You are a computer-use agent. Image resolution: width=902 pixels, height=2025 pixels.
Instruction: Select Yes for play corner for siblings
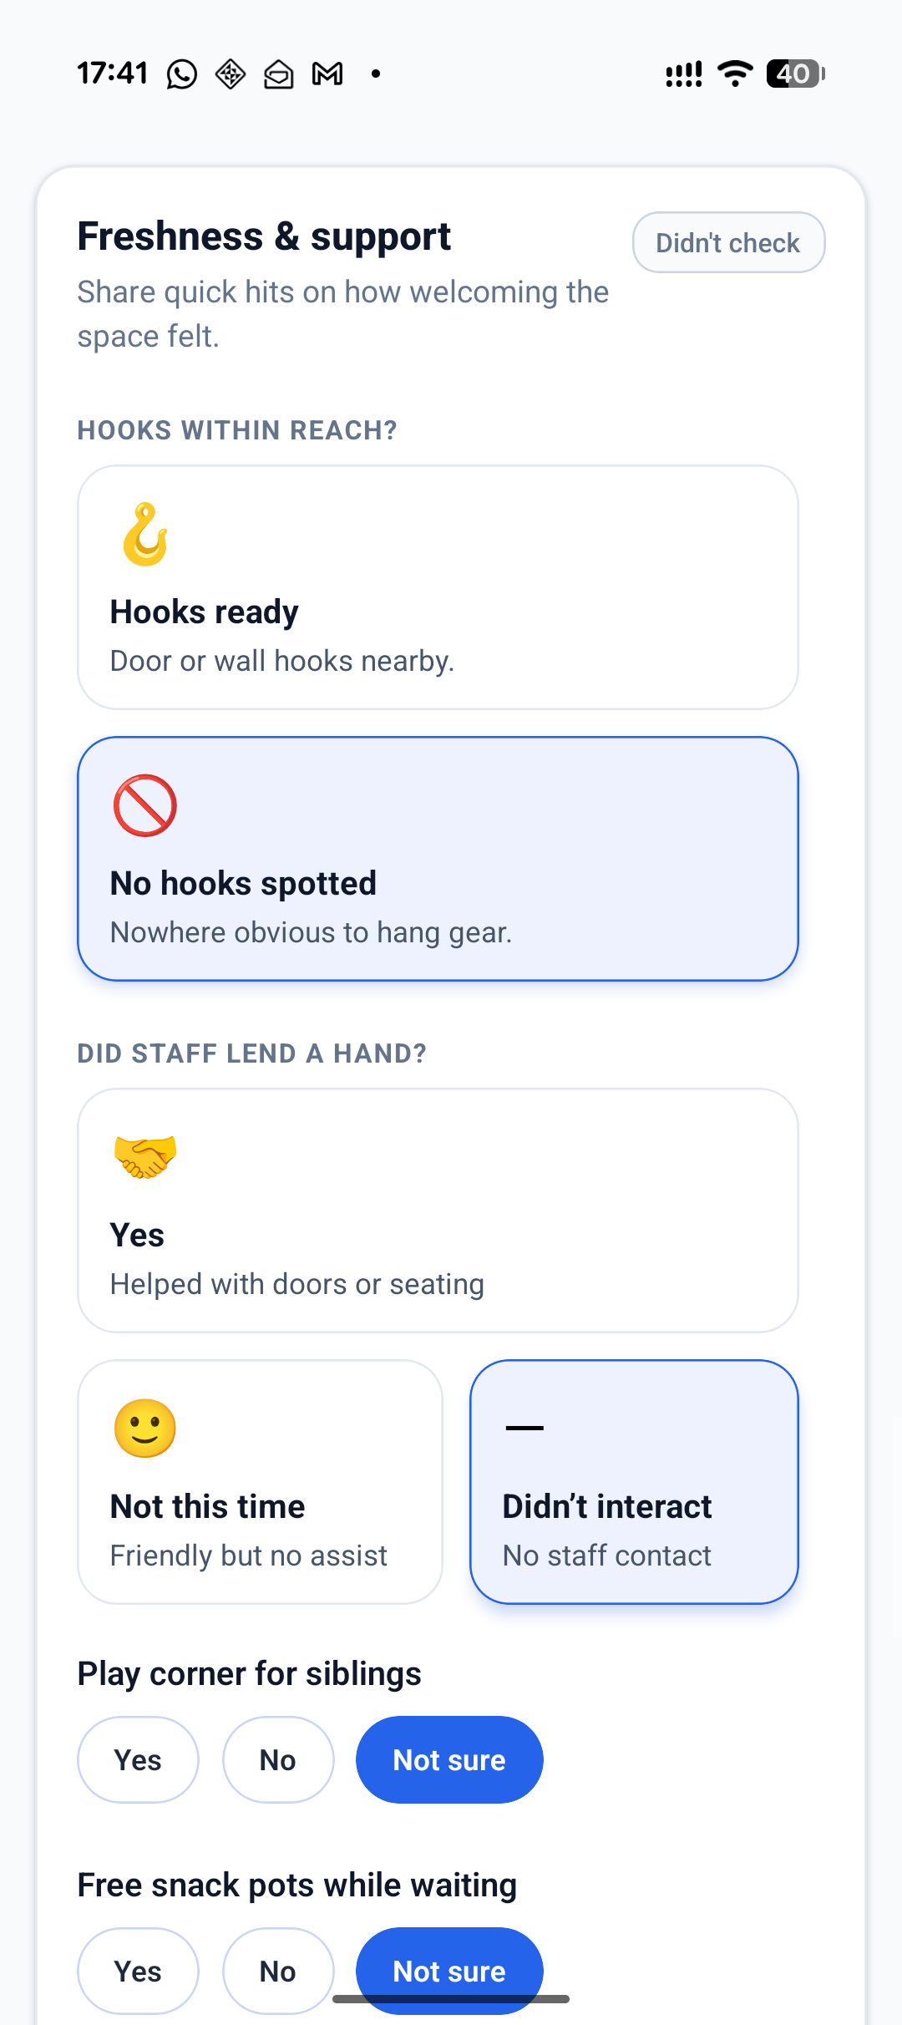click(138, 1759)
